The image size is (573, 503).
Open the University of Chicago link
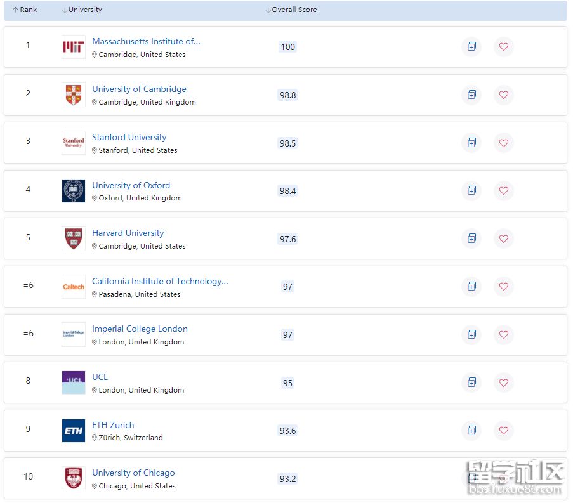tap(133, 473)
